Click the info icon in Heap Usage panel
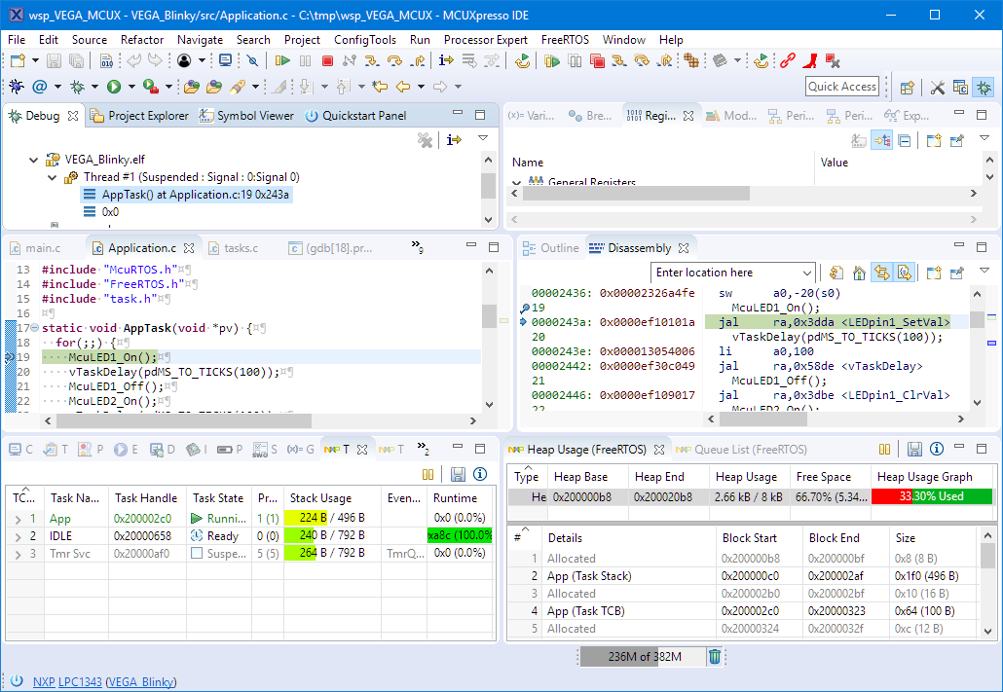This screenshot has width=1003, height=692. tap(937, 450)
